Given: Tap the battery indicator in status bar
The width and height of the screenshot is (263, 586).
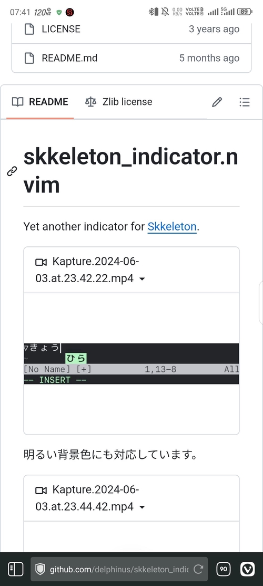Looking at the screenshot, I should click(x=245, y=12).
